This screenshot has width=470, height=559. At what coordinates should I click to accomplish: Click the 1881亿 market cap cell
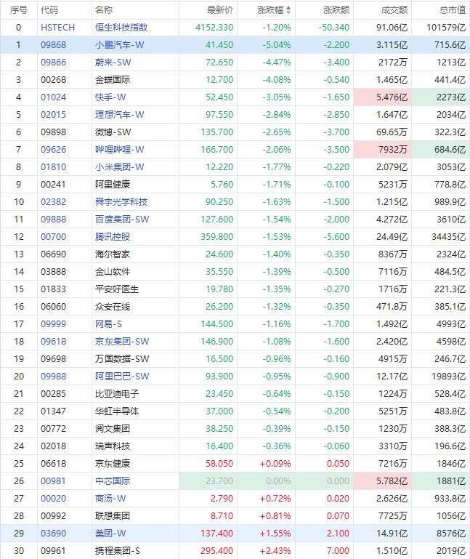[x=441, y=482]
